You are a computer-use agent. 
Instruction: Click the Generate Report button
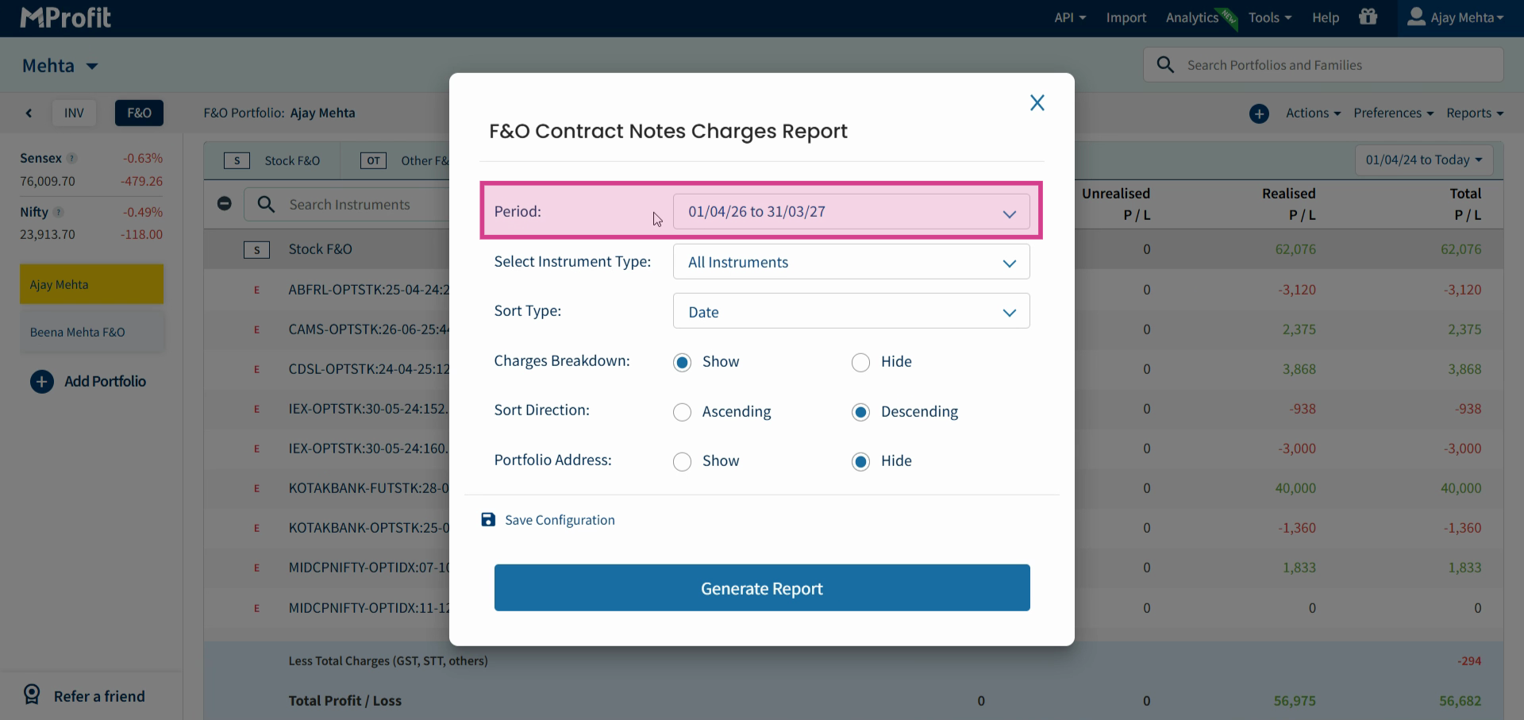coord(762,588)
